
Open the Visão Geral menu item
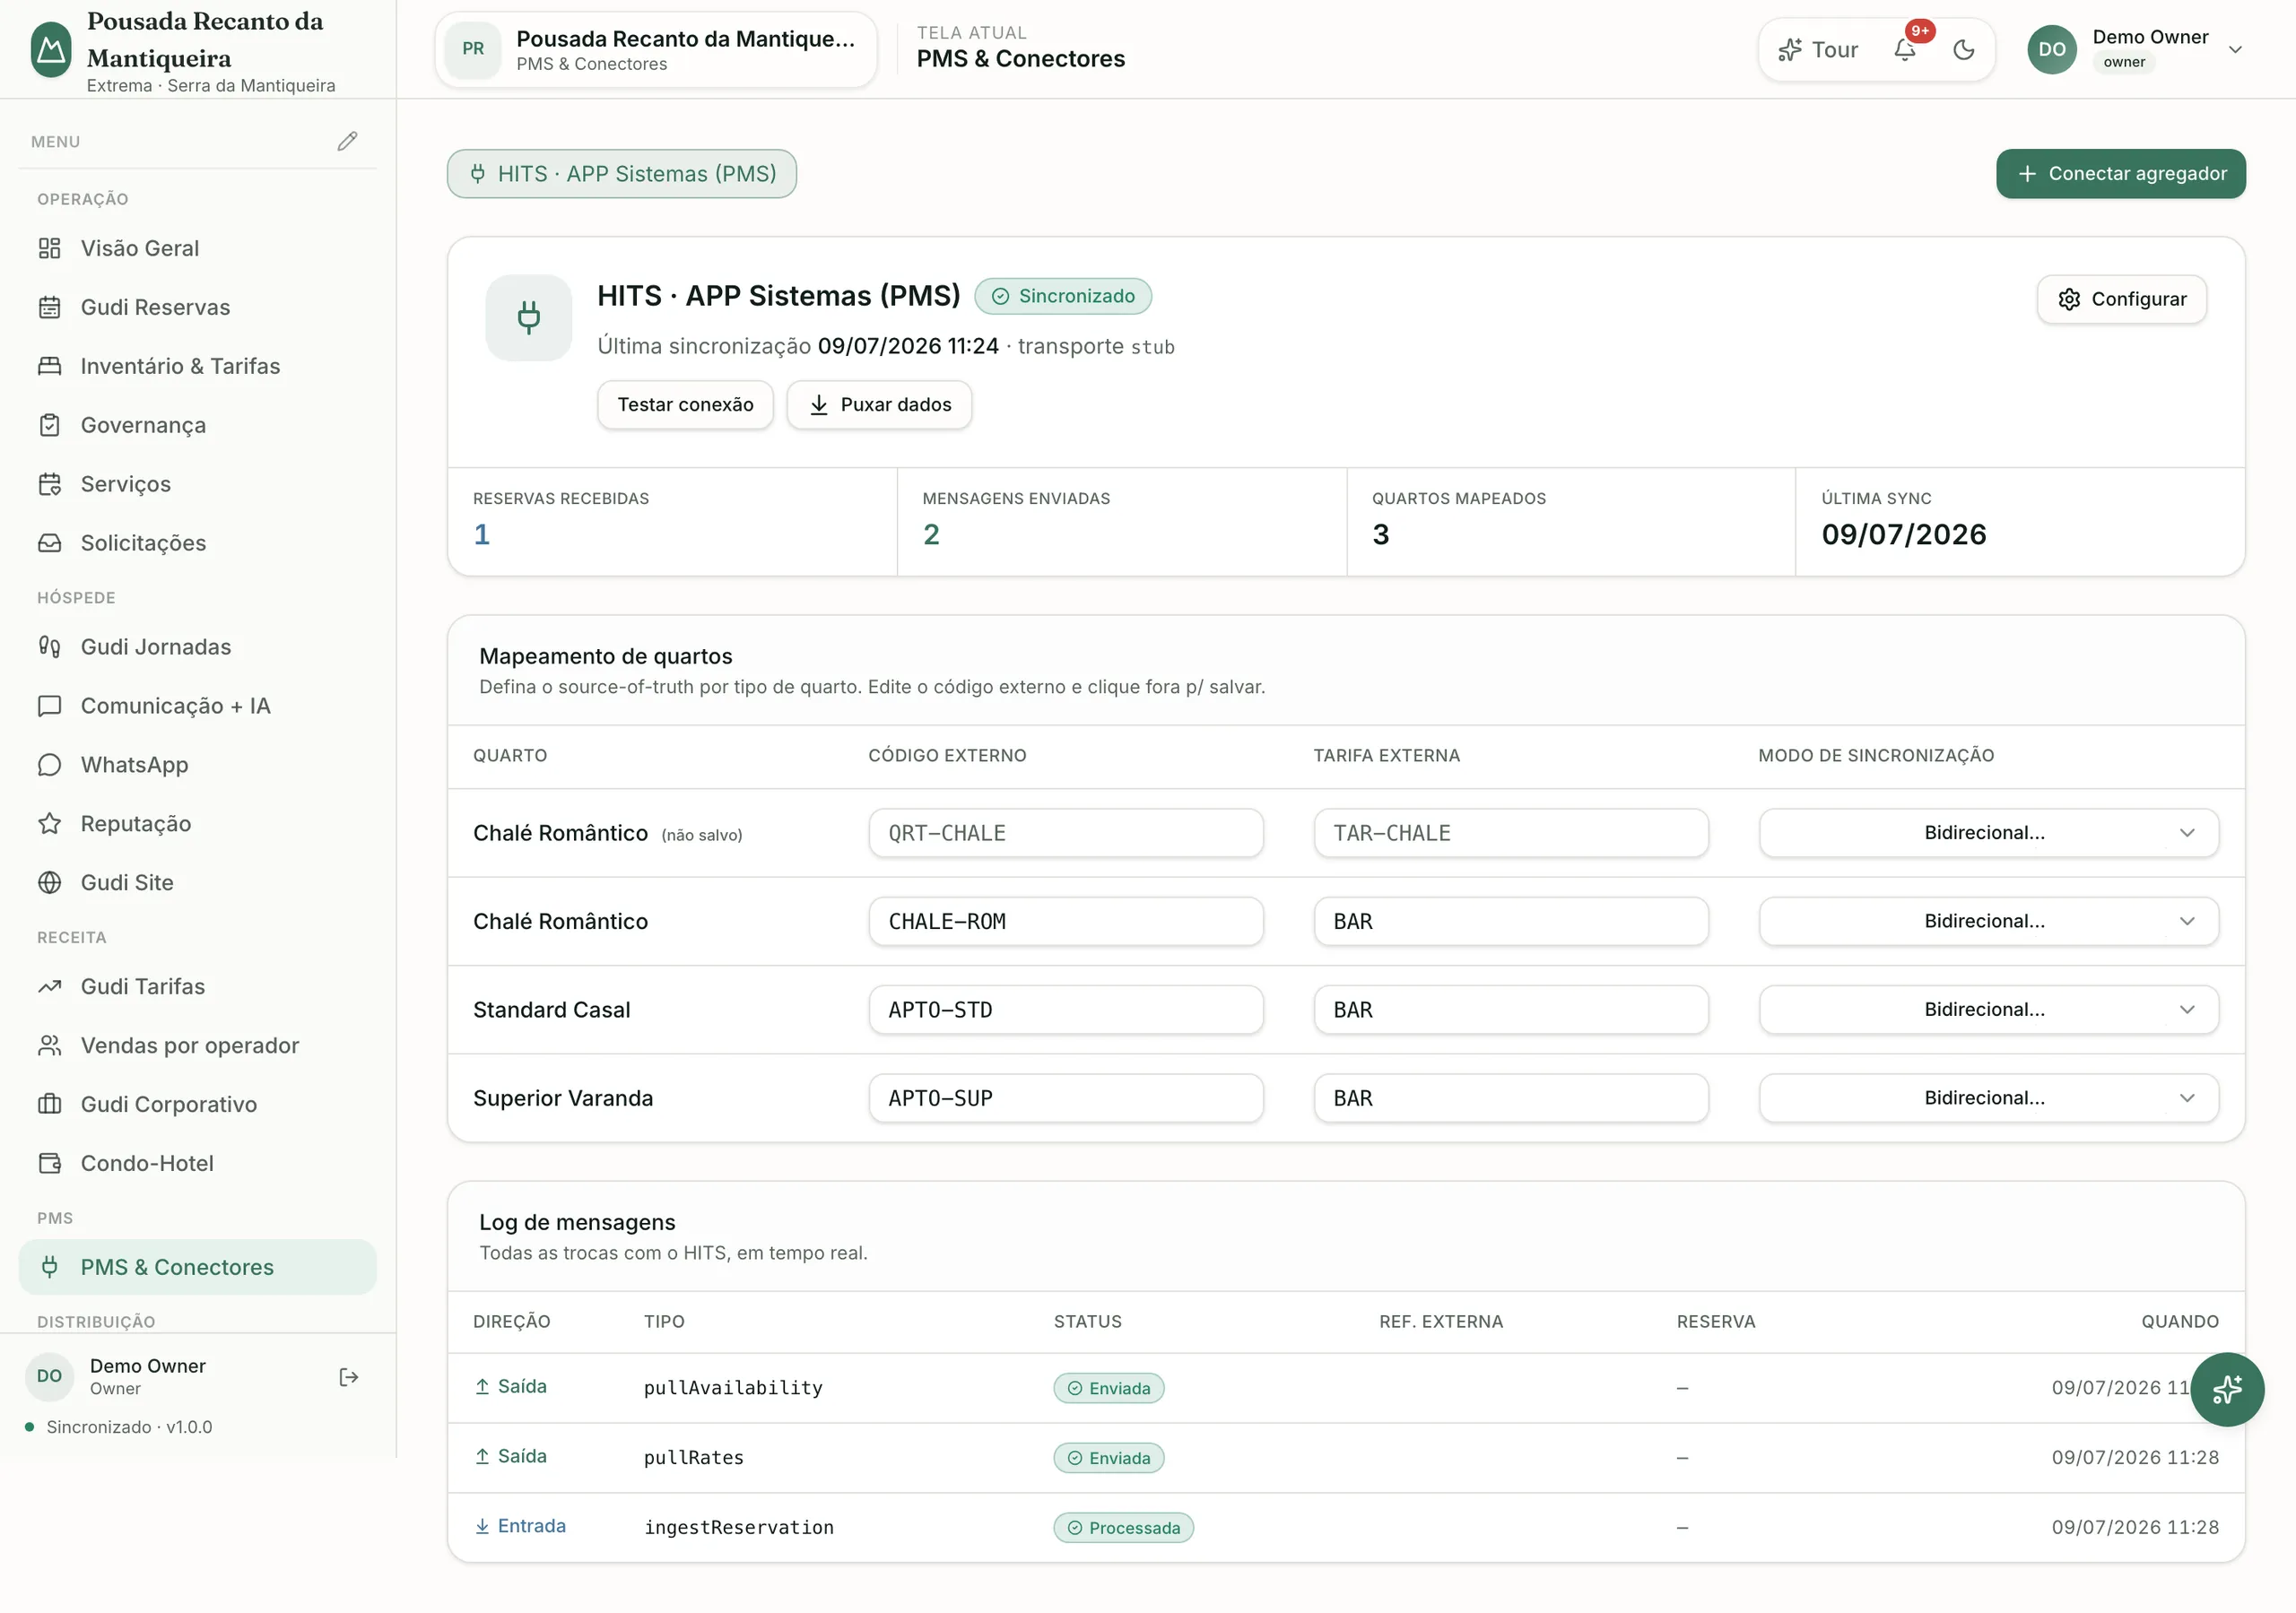coord(198,248)
